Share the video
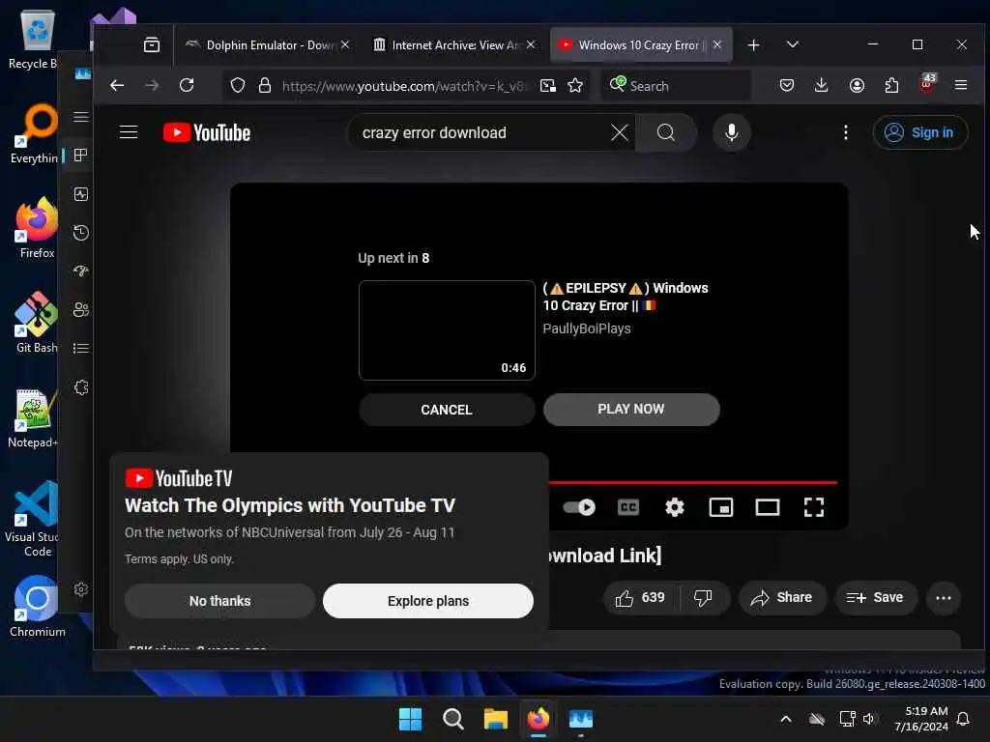The width and height of the screenshot is (990, 742). pyautogui.click(x=781, y=597)
